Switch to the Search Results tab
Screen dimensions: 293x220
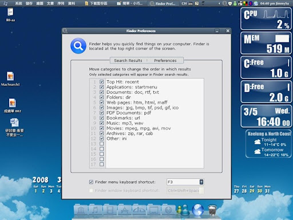(128, 61)
